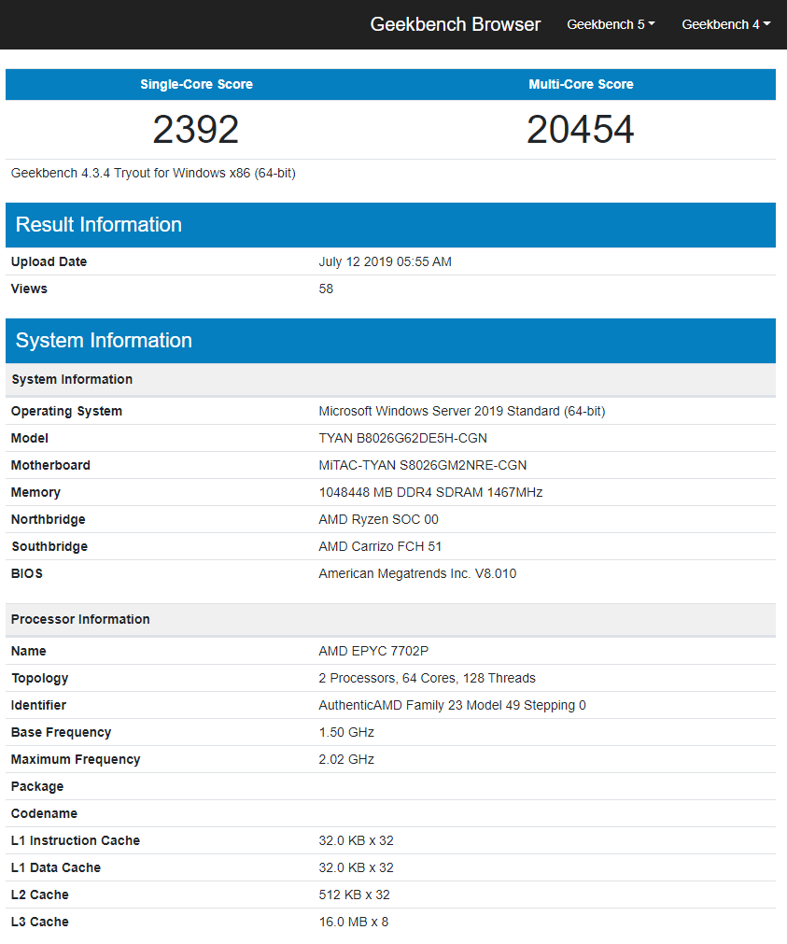Select the L1 Data Cache value 32.0 KB x 32
This screenshot has height=944, width=787.
pos(356,868)
